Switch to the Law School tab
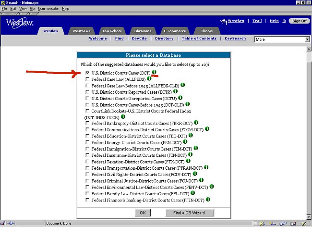312x227 pixels. (x=112, y=31)
